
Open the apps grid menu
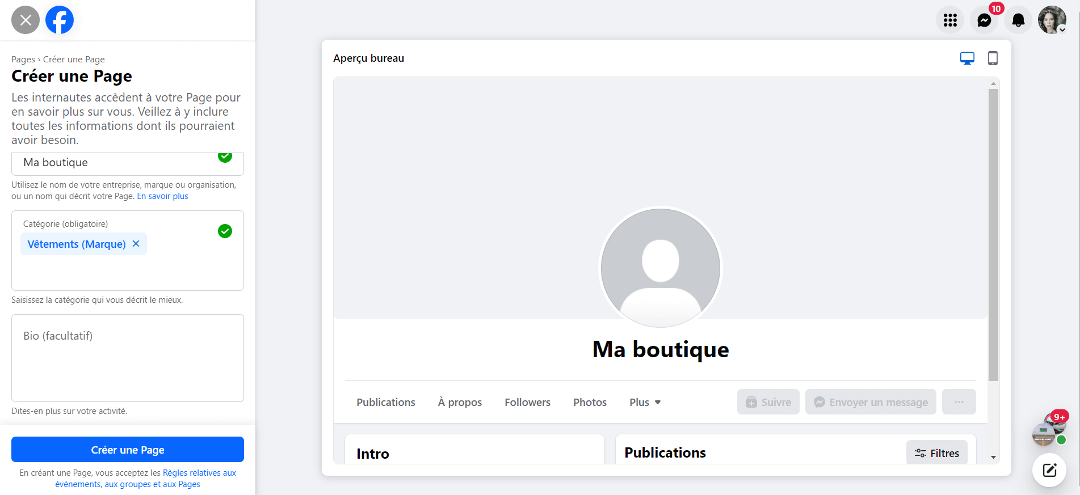click(950, 20)
